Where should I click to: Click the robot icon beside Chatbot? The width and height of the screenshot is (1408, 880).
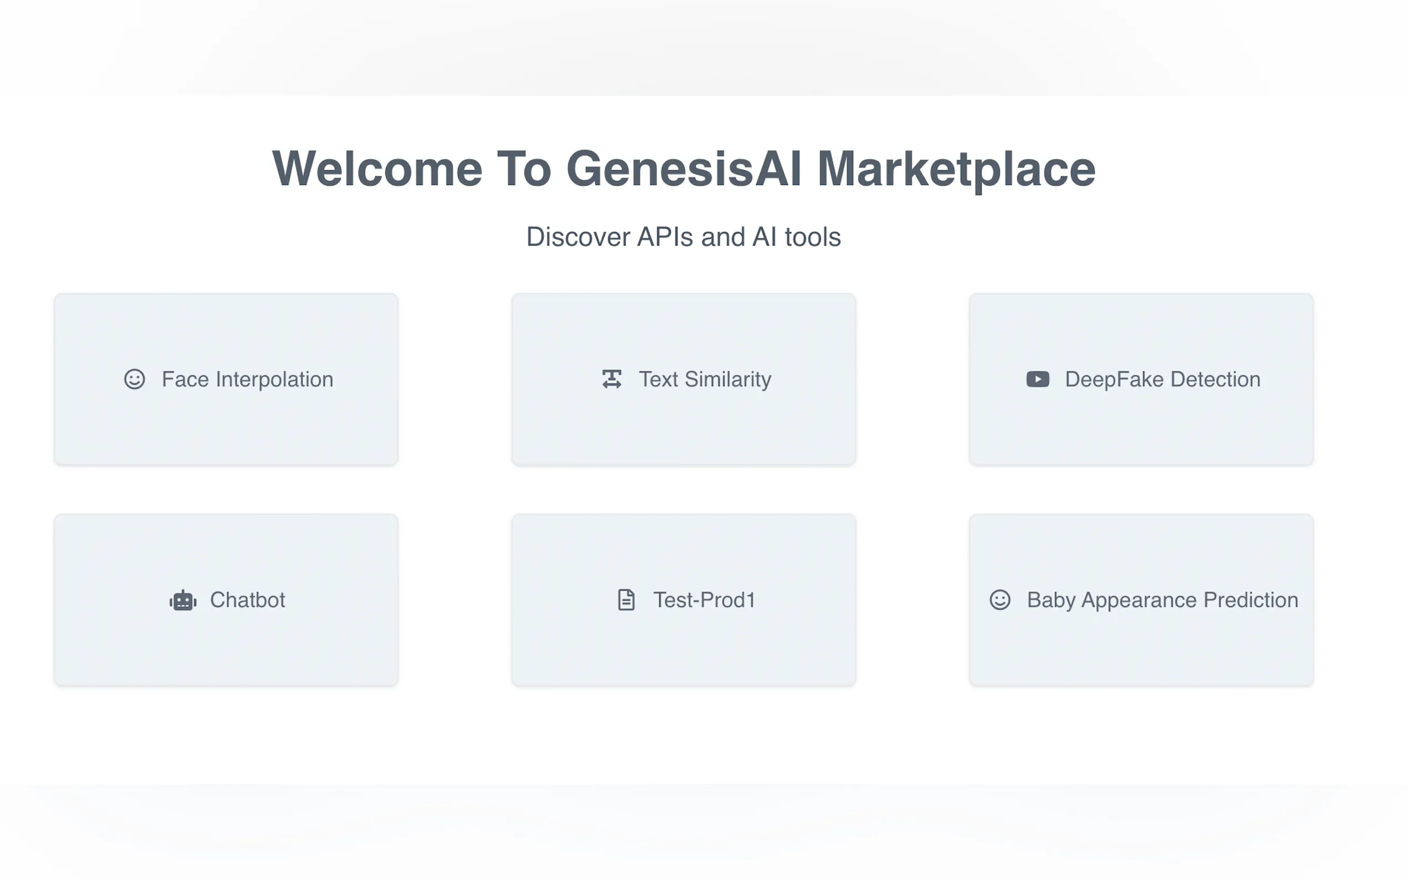click(183, 600)
